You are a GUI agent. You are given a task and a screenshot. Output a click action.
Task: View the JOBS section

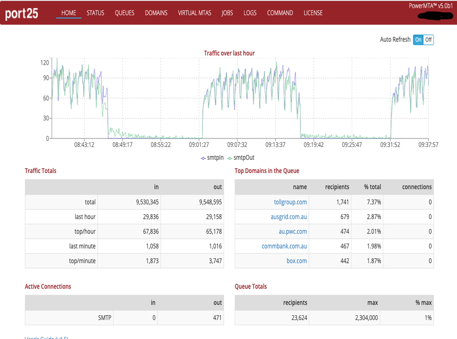(227, 13)
